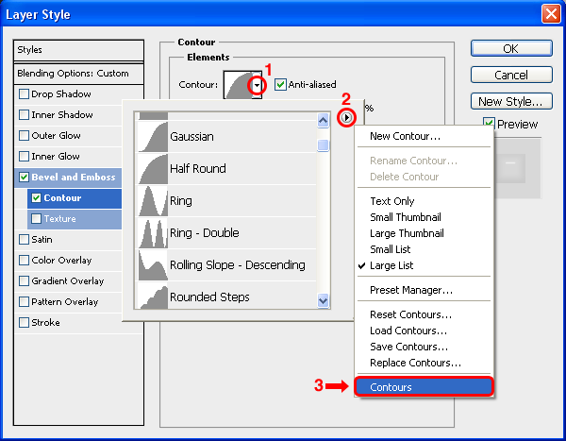This screenshot has height=441, width=566.
Task: Open the contour picker flyout menu arrow
Action: click(x=347, y=118)
